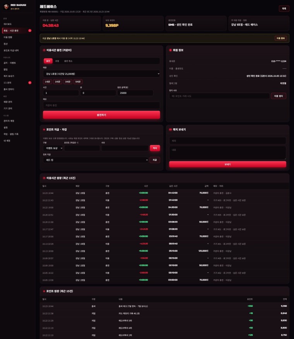Select the 충전 tab
The image size is (294, 339).
click(48, 61)
